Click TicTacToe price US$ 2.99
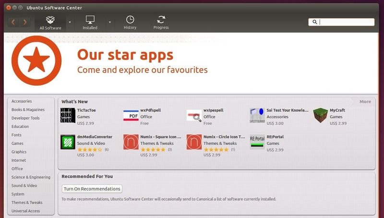 [85, 123]
